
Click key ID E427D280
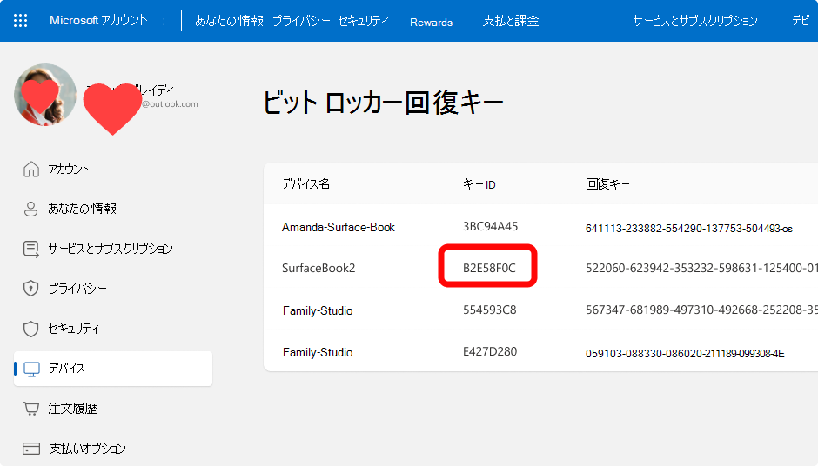(489, 351)
